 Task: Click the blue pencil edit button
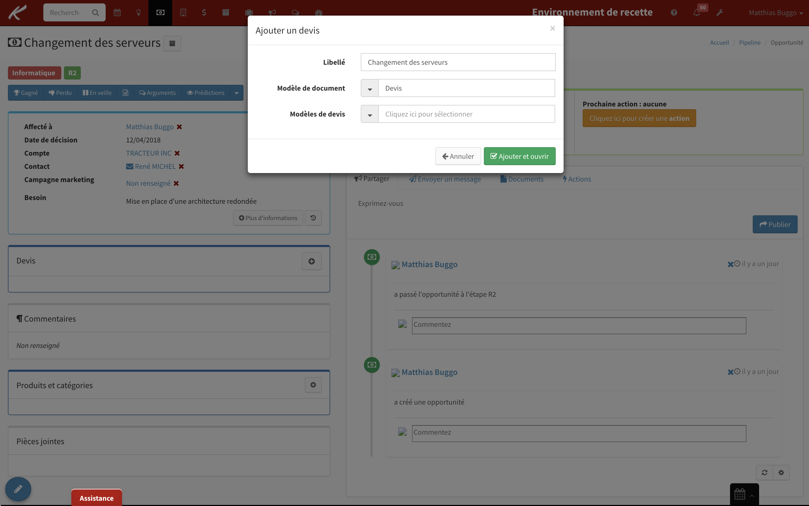(18, 489)
